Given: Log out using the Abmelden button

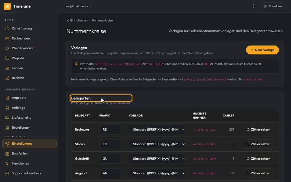Looking at the screenshot, I should [x=273, y=6].
